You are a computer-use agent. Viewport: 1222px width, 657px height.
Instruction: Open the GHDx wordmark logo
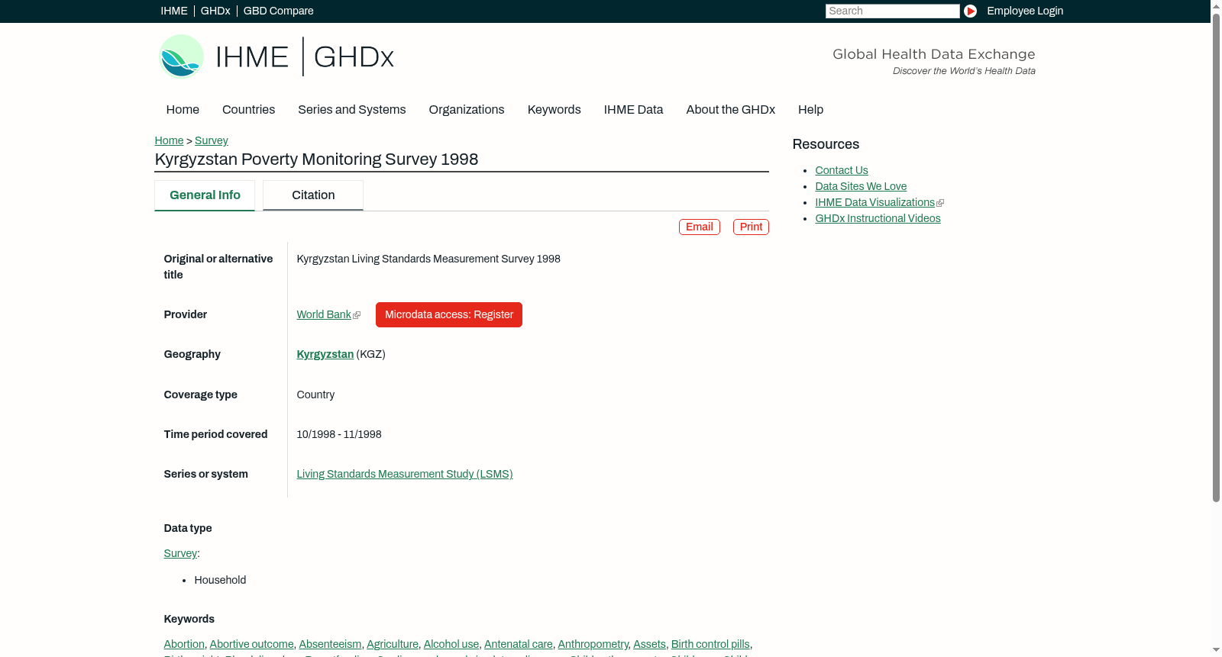[354, 57]
